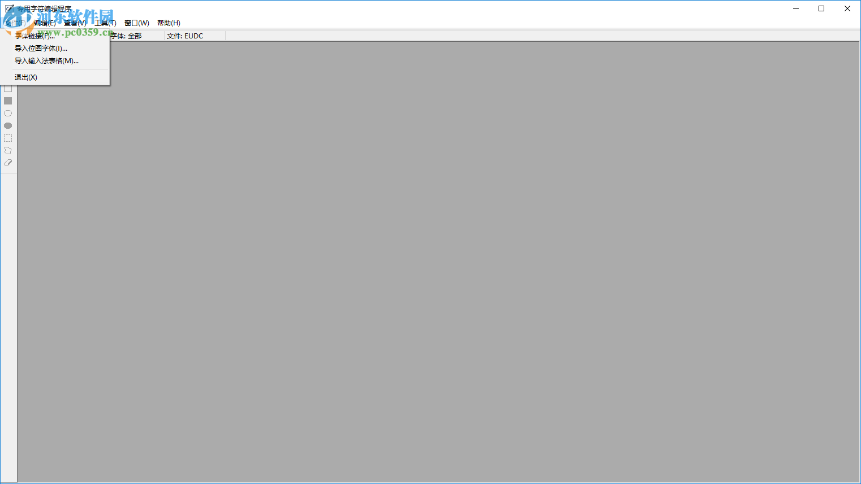Image resolution: width=861 pixels, height=484 pixels.
Task: Open the 窗口(W) menu
Action: coord(137,23)
